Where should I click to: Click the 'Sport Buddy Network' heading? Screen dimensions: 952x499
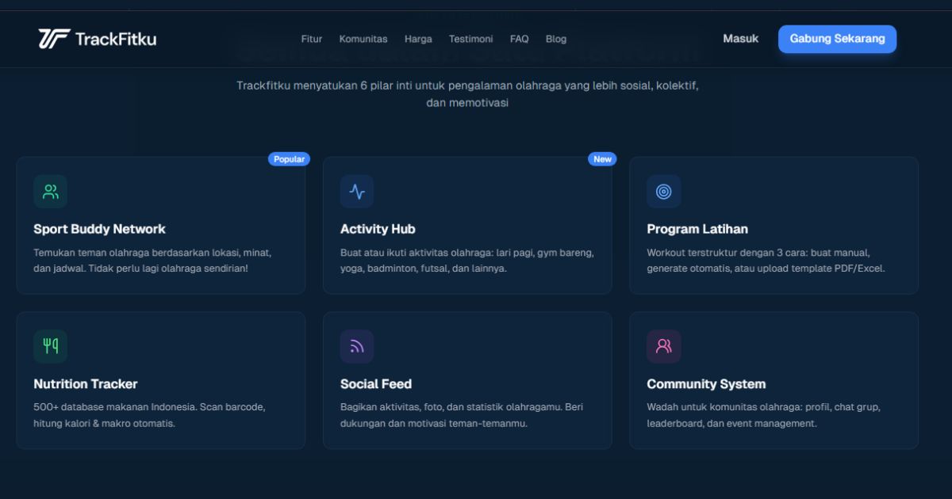coord(99,229)
